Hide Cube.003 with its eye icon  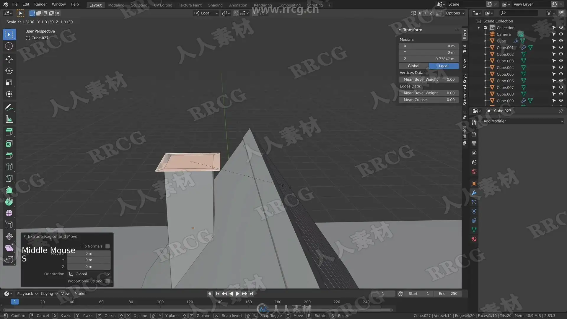pos(561,61)
